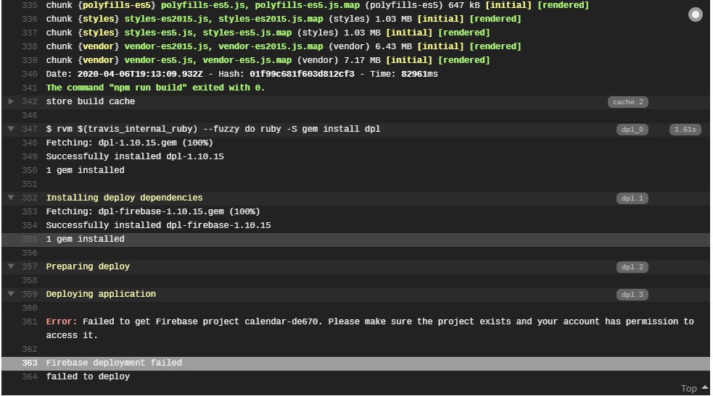The width and height of the screenshot is (713, 396).
Task: Select line number 348
Action: pyautogui.click(x=30, y=143)
